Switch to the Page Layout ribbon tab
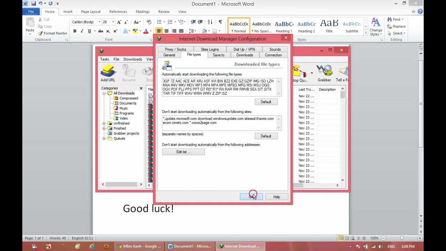 point(91,12)
